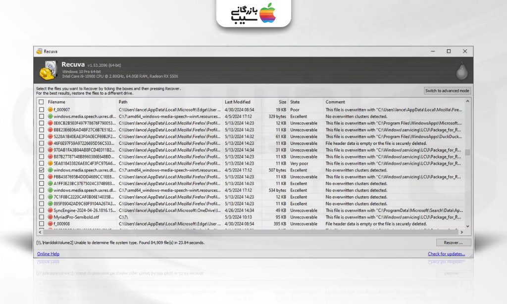Screen dimensions: 507x304
Task: Click horizontal scrollbar left arrow
Action: click(40, 232)
